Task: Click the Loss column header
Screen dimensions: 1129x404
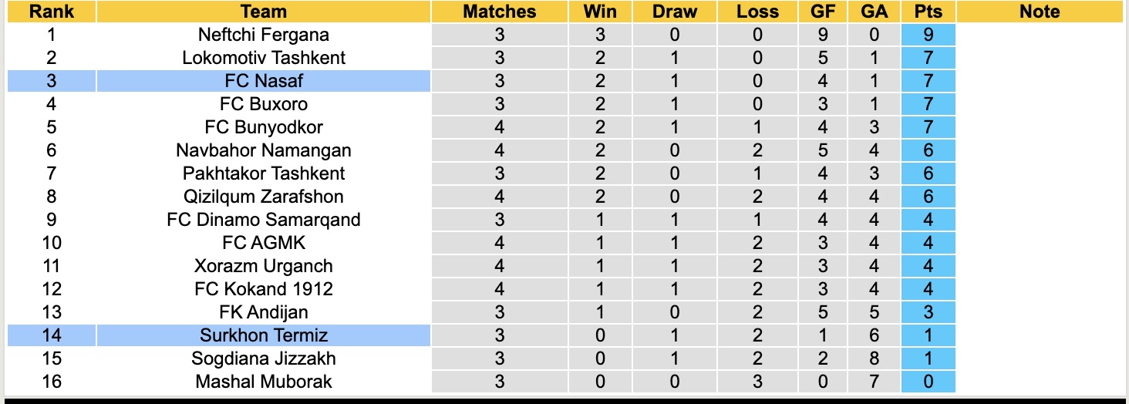Action: click(x=757, y=12)
